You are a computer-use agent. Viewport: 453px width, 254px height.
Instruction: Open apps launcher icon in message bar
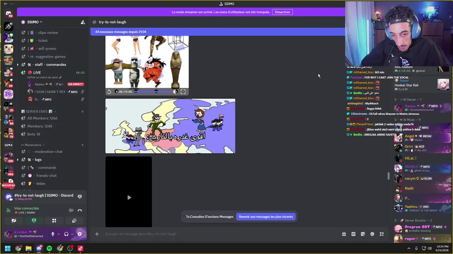click(382, 234)
